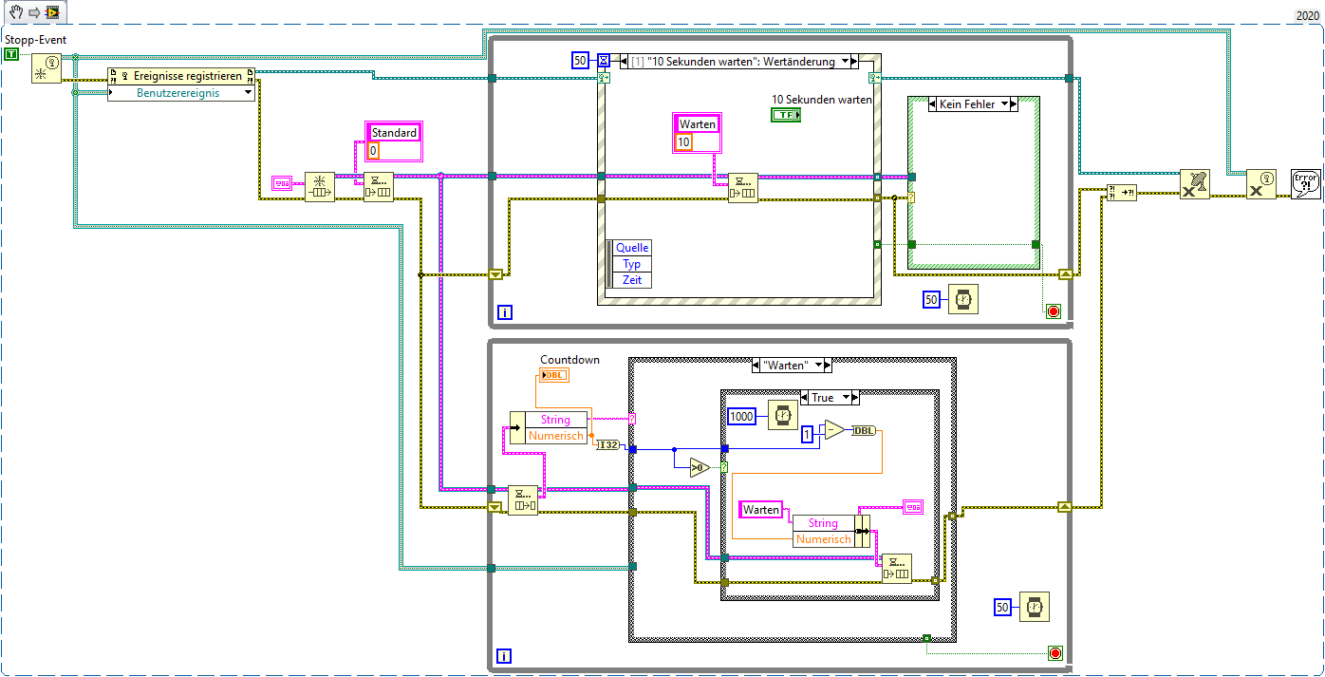Click the Obtain Queue node
Screen dimensions: 1325x677
pos(319,186)
